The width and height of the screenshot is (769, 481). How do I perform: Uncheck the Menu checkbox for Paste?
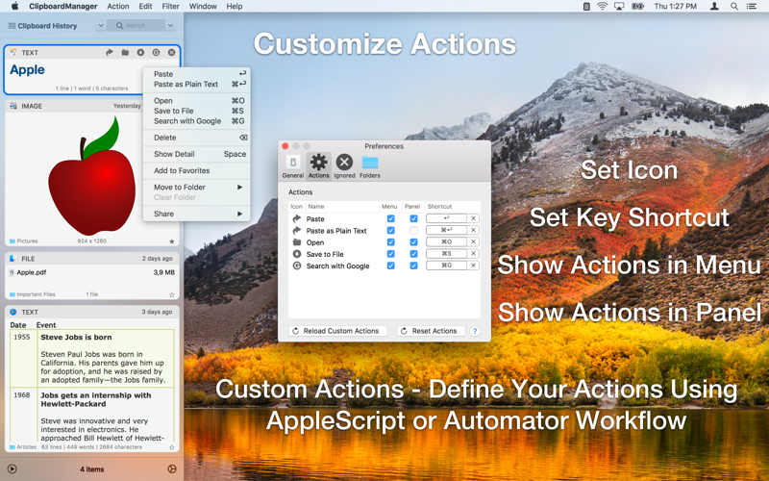pos(391,218)
